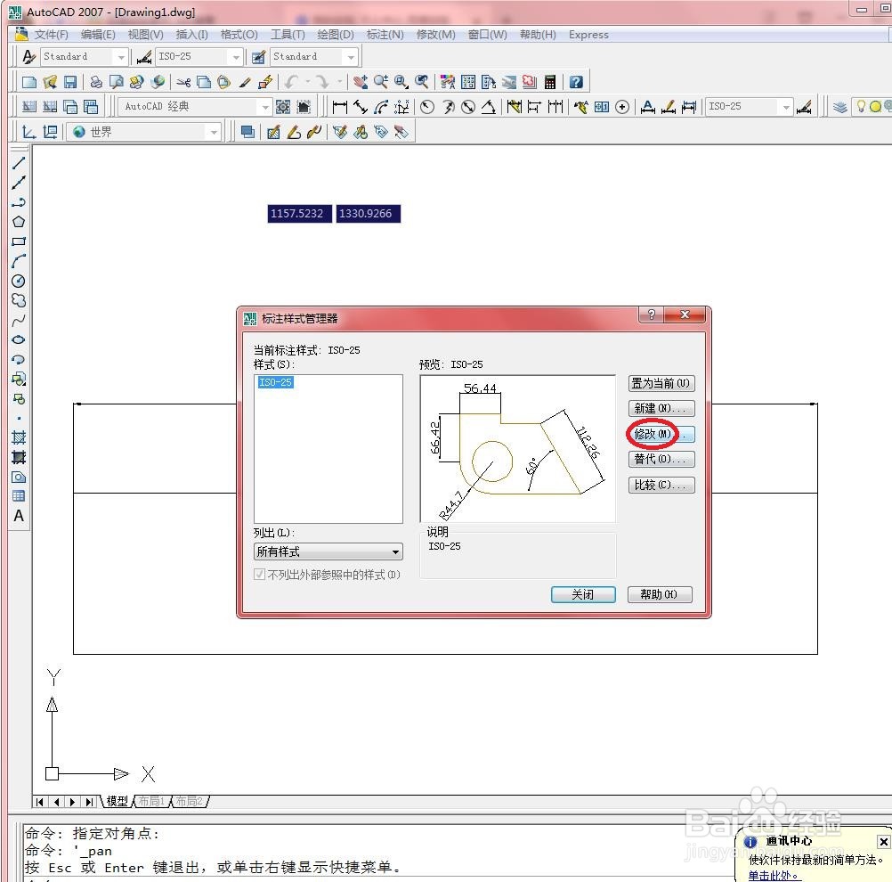
Task: Click the Zoom realtime icon
Action: [381, 82]
